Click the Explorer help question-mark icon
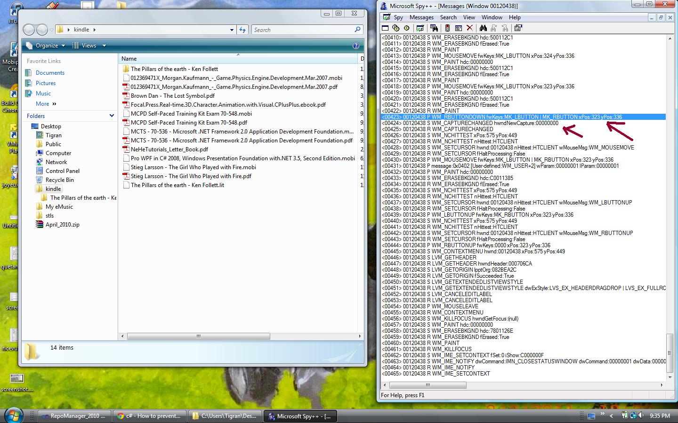 point(356,46)
